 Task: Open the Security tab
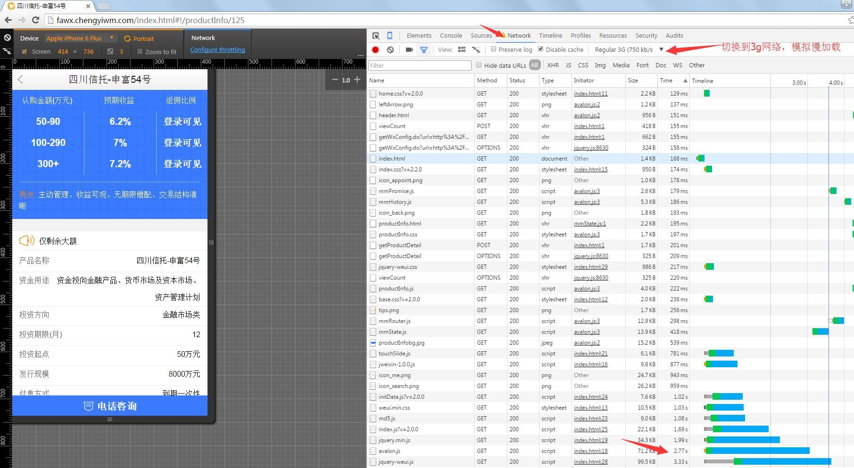pyautogui.click(x=646, y=36)
